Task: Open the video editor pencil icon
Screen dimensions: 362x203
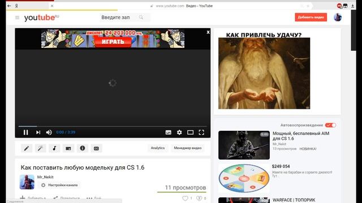Action: 27,148
